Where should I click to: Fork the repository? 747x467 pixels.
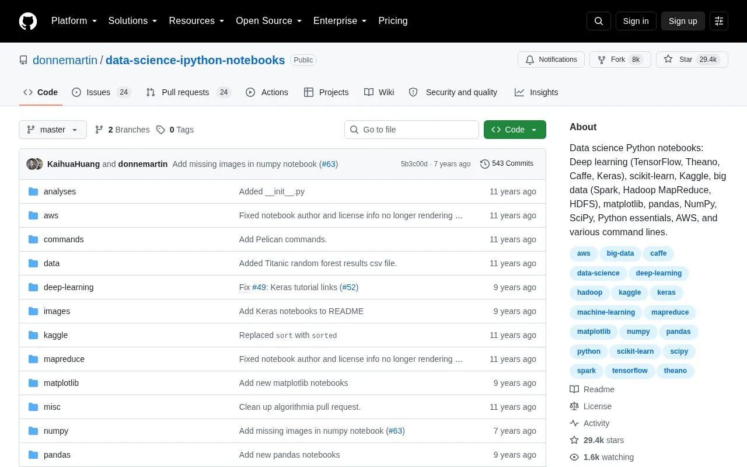pyautogui.click(x=620, y=60)
